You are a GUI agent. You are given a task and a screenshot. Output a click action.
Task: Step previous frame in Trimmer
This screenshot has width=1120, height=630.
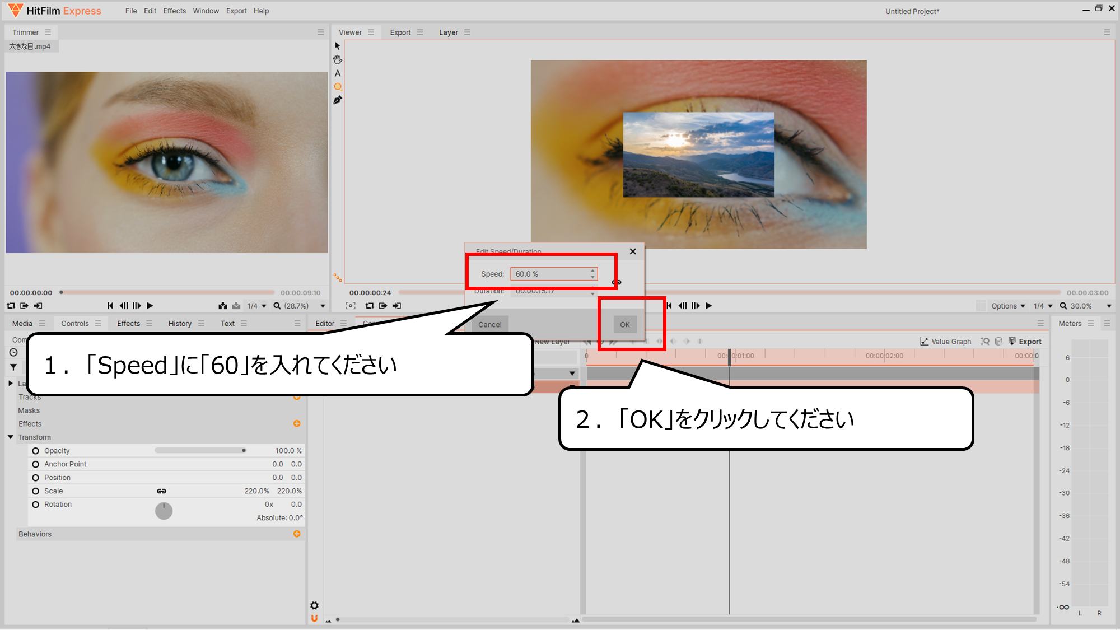124,306
